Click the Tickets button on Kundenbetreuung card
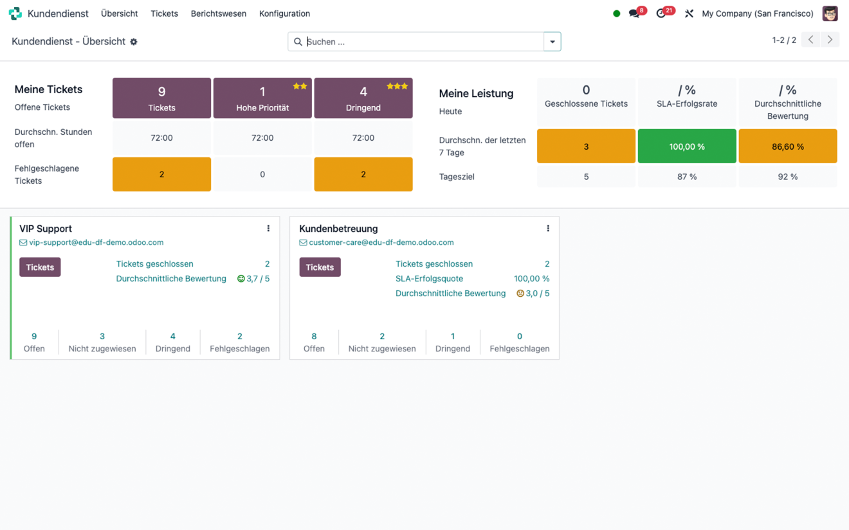The width and height of the screenshot is (849, 530). tap(320, 267)
